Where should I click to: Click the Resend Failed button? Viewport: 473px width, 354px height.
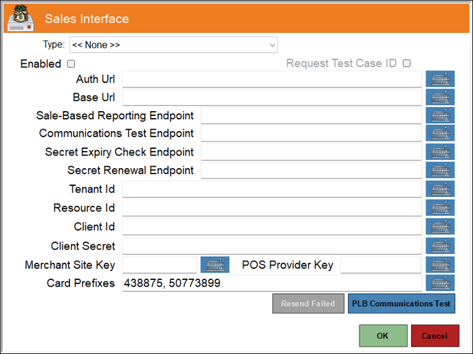pos(308,303)
